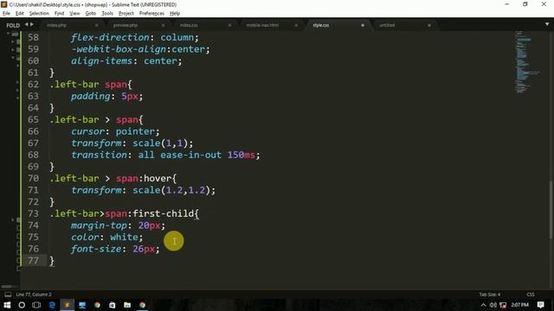
Task: Click 'margin-top' property on line 74
Action: tap(99, 225)
